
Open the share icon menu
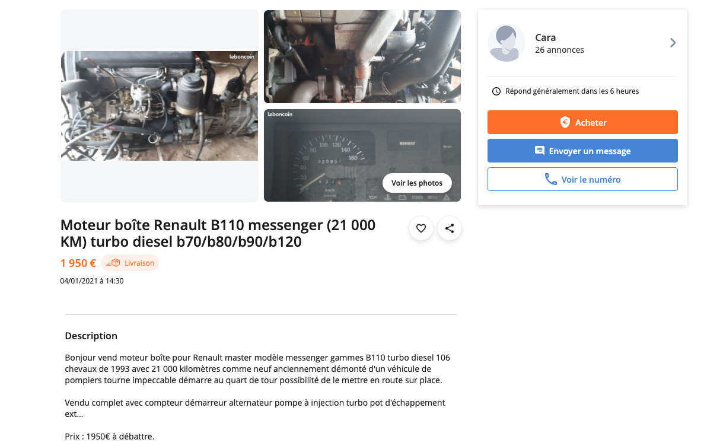pyautogui.click(x=450, y=228)
